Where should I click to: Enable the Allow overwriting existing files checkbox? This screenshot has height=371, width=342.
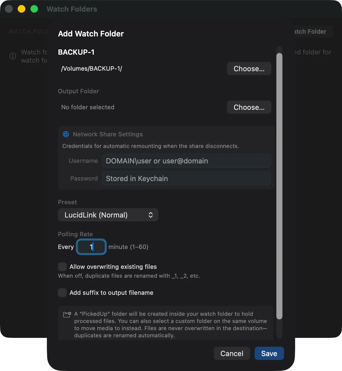tap(62, 266)
